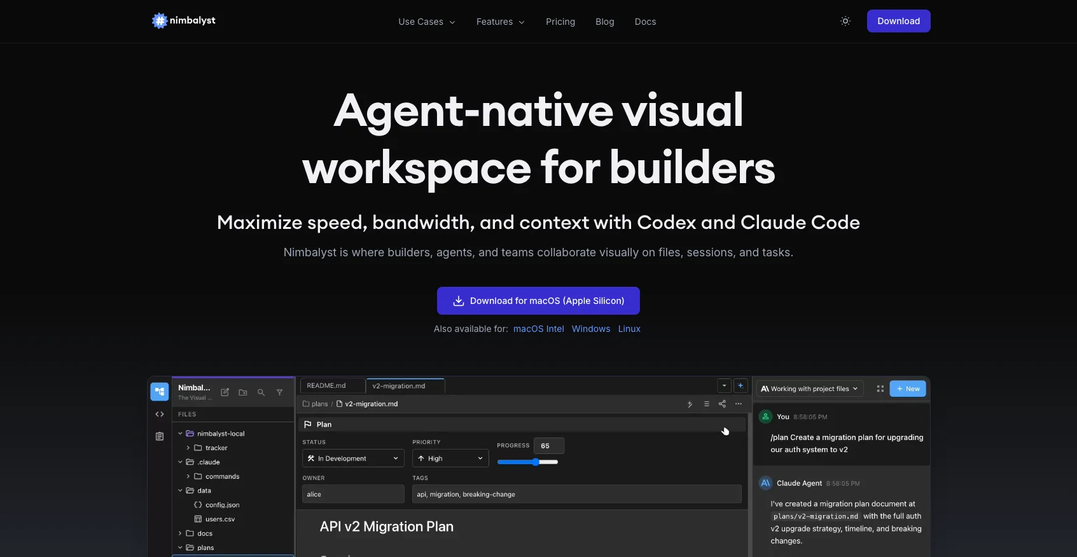
Task: Click the plans folder icon in breadcrumb
Action: (306, 404)
